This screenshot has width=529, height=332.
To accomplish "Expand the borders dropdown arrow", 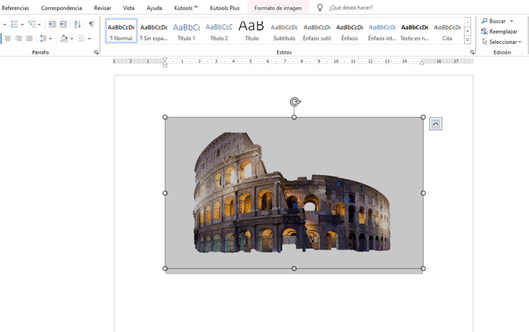I will point(90,39).
